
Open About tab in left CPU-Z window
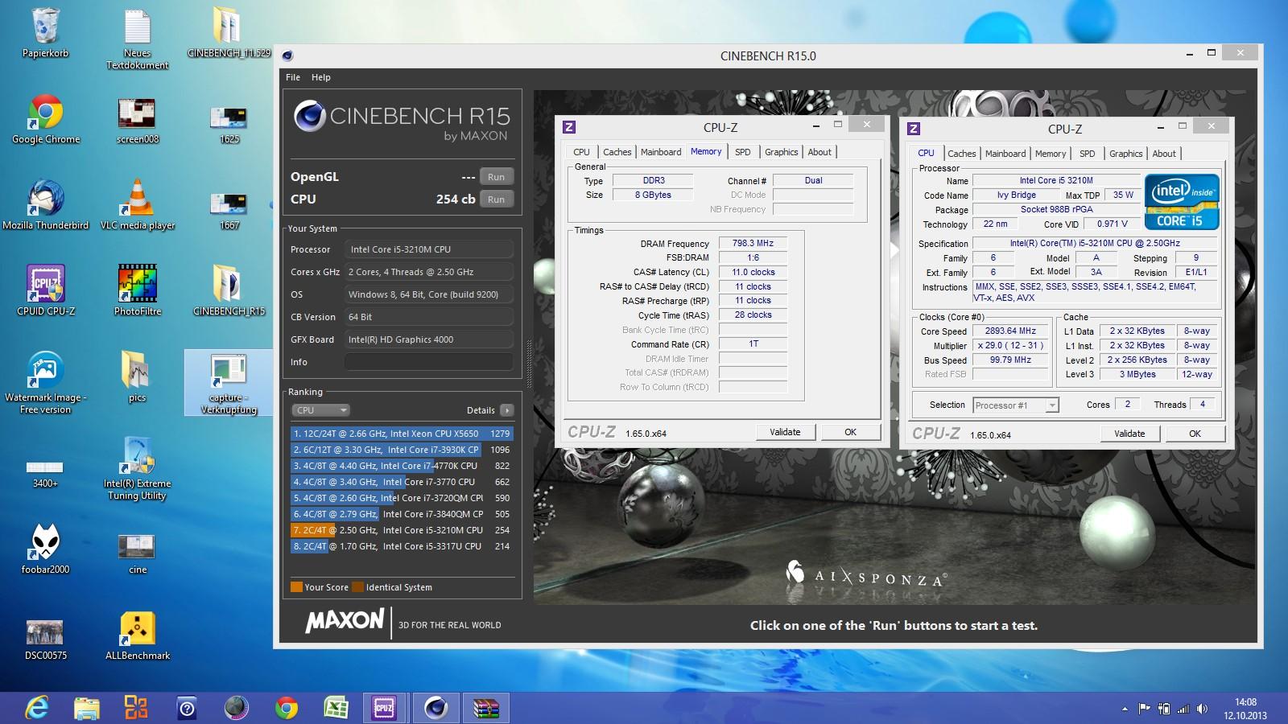coord(819,152)
